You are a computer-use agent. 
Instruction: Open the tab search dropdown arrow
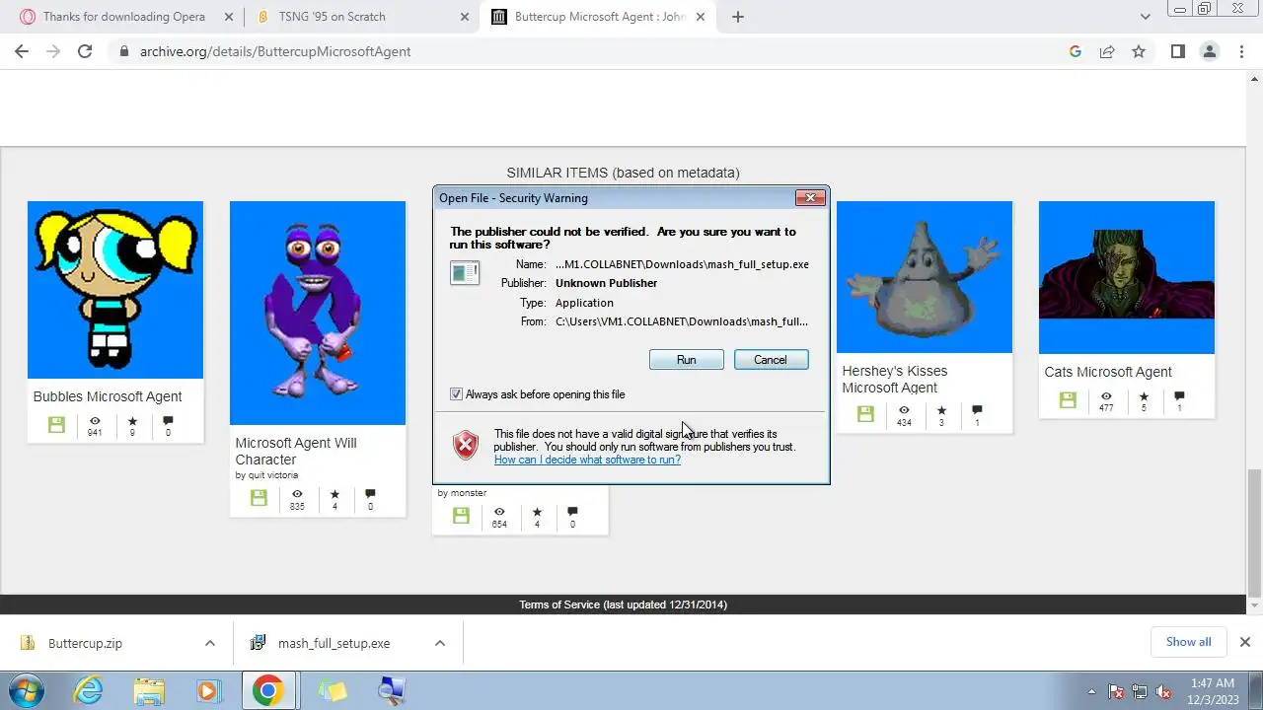coord(1145,17)
